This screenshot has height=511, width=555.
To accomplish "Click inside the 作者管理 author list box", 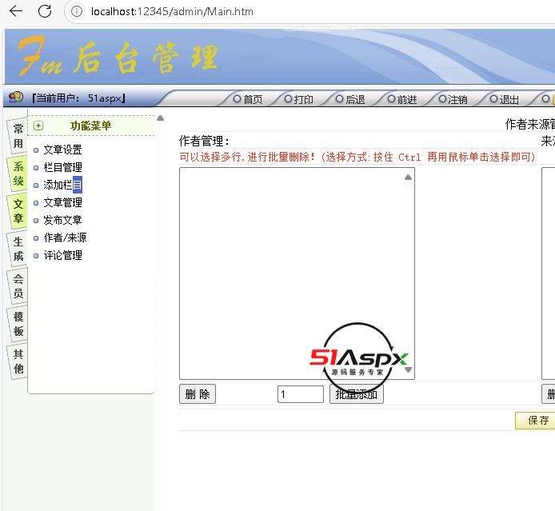I will coord(297,273).
